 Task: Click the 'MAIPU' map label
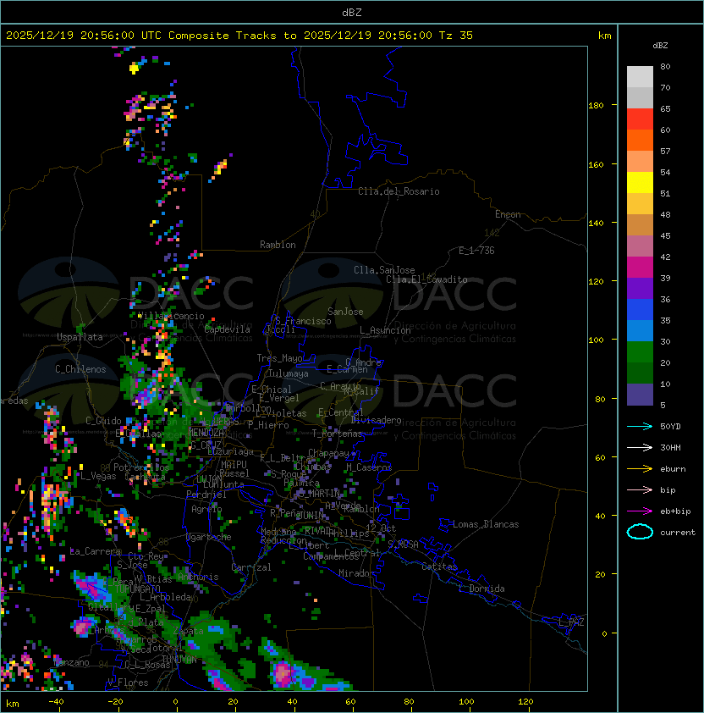[x=234, y=465]
